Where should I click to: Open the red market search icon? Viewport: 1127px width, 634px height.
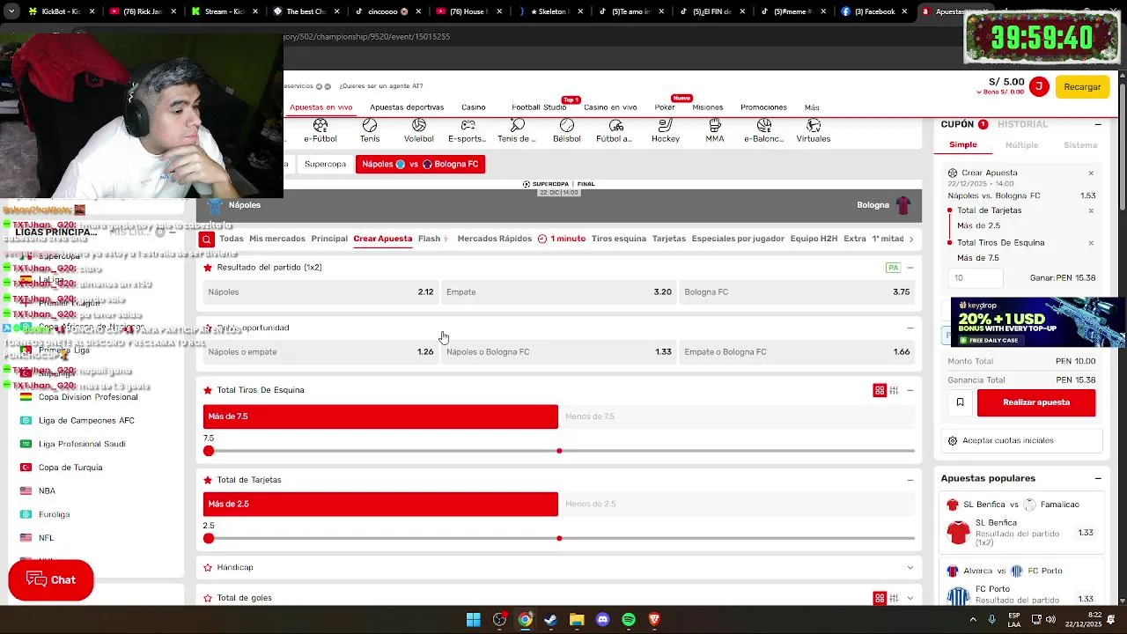pyautogui.click(x=206, y=239)
